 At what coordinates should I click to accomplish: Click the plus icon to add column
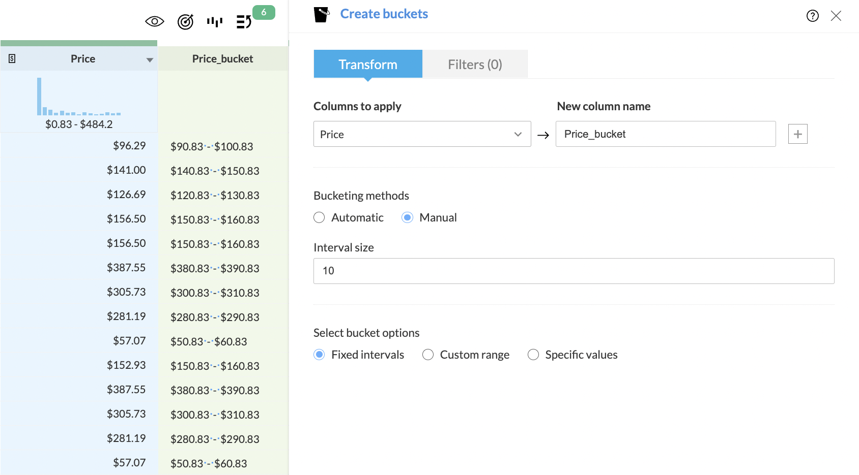point(797,134)
